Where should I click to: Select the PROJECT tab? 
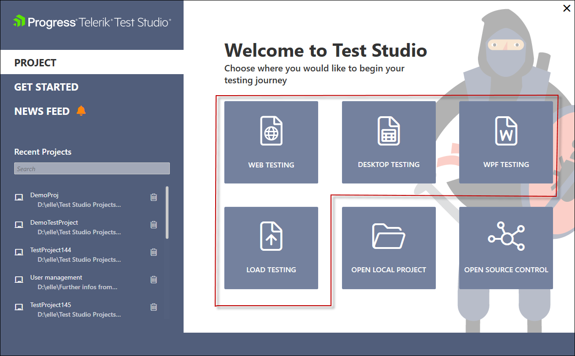coord(92,62)
